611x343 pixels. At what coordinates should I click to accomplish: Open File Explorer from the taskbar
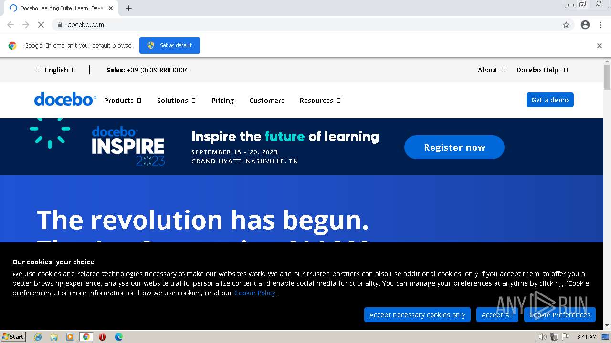[x=54, y=337]
